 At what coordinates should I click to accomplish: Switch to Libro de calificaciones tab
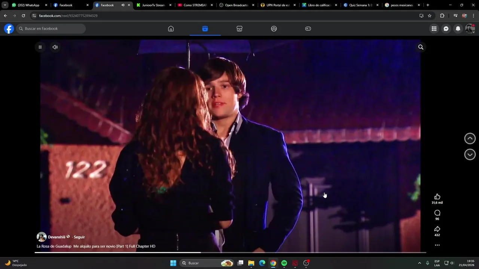pos(319,5)
